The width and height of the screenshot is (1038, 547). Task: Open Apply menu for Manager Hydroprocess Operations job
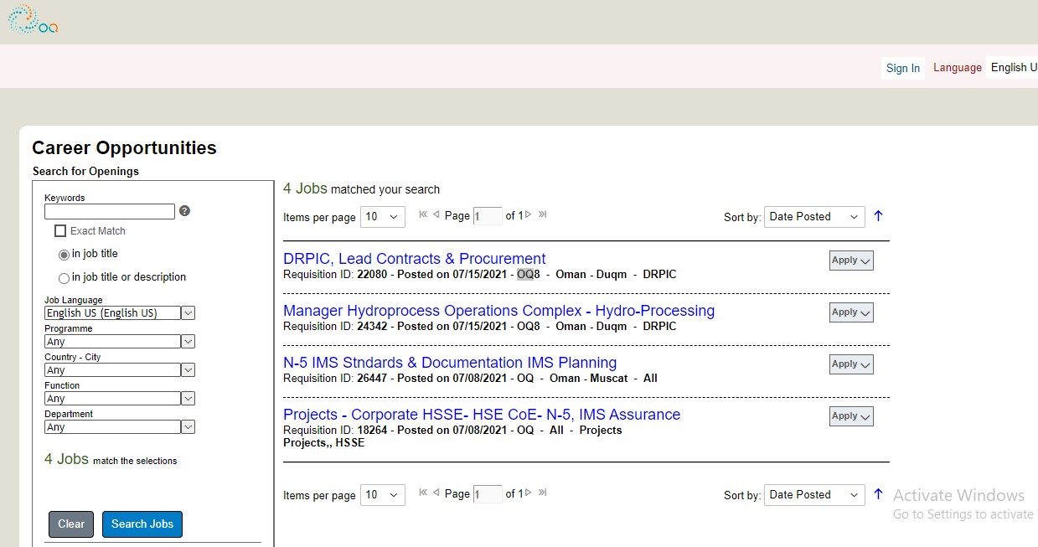(x=851, y=312)
